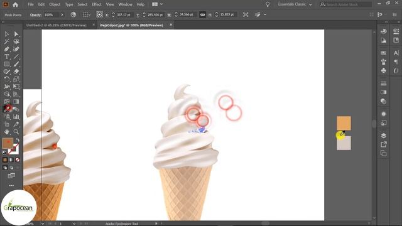
Task: Open the Character panel icon
Action: point(396,53)
